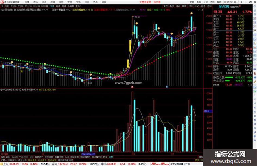
Task: Switch to the 1分钟 period tab
Action: (x=14, y=6)
